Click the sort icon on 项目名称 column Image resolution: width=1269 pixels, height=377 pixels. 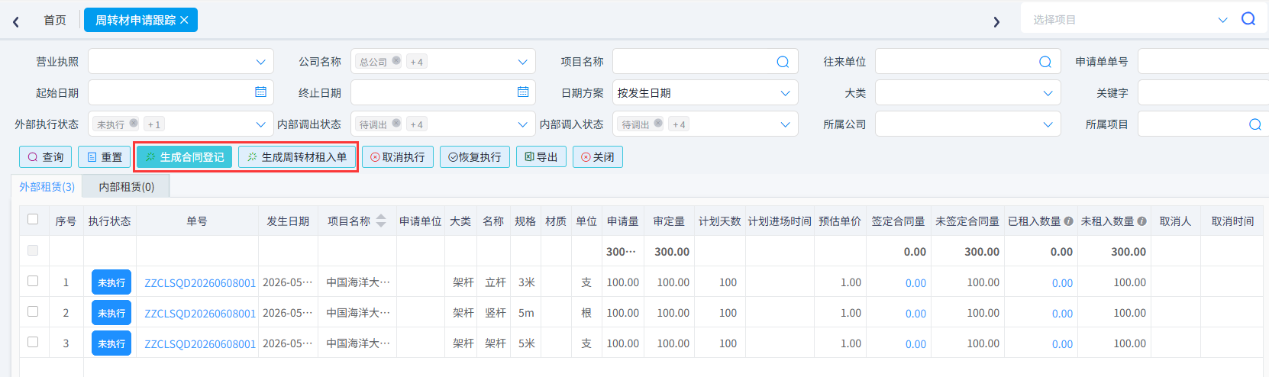pyautogui.click(x=381, y=221)
